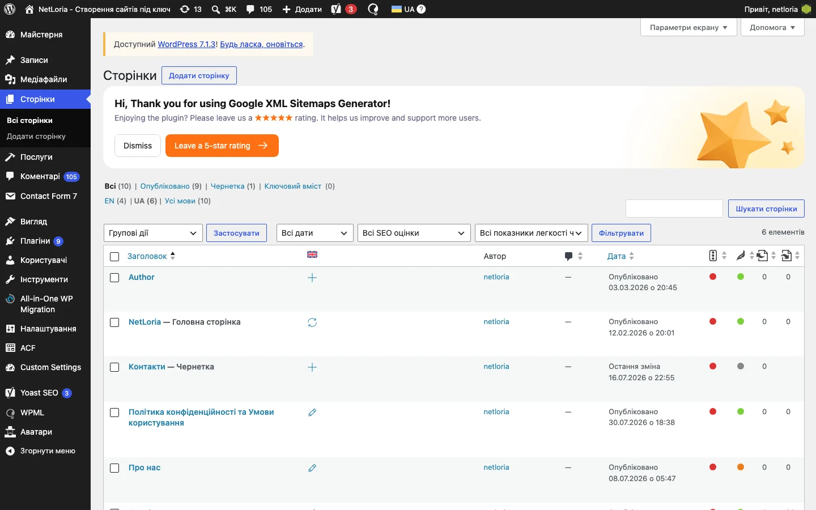Click the WordPress logo in admin bar

point(10,9)
